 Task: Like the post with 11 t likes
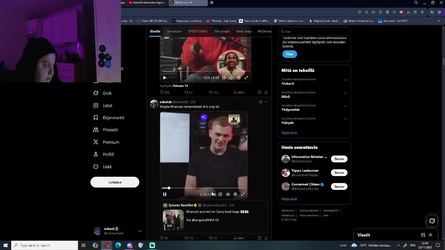click(x=213, y=92)
